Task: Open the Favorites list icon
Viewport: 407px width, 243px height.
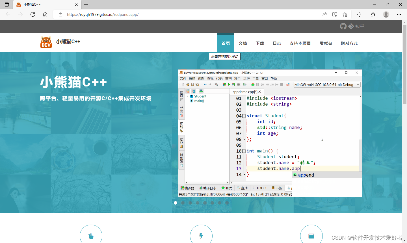Action: tap(373, 14)
